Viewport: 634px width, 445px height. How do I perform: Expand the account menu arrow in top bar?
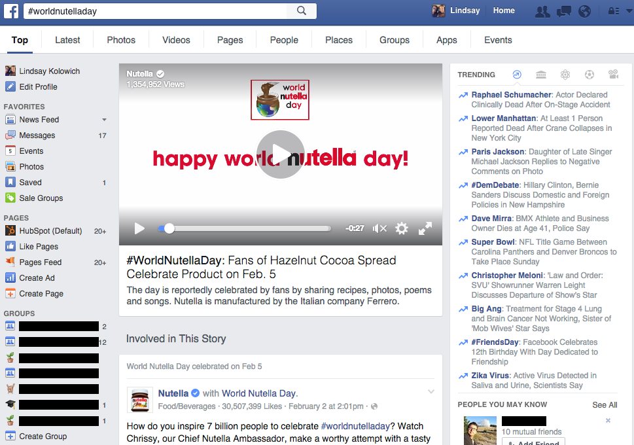tap(629, 11)
